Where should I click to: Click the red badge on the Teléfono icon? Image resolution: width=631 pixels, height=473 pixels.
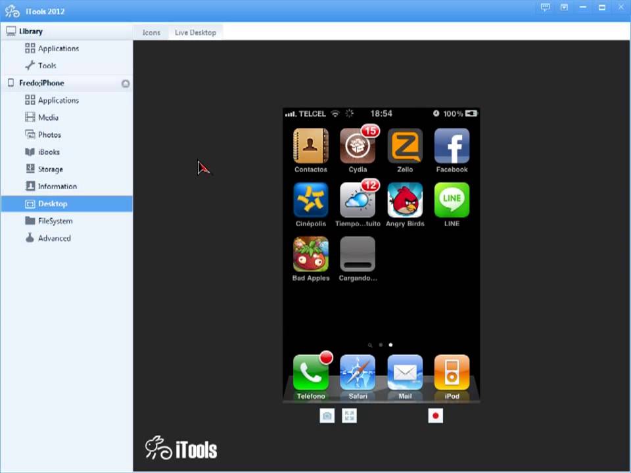click(327, 357)
